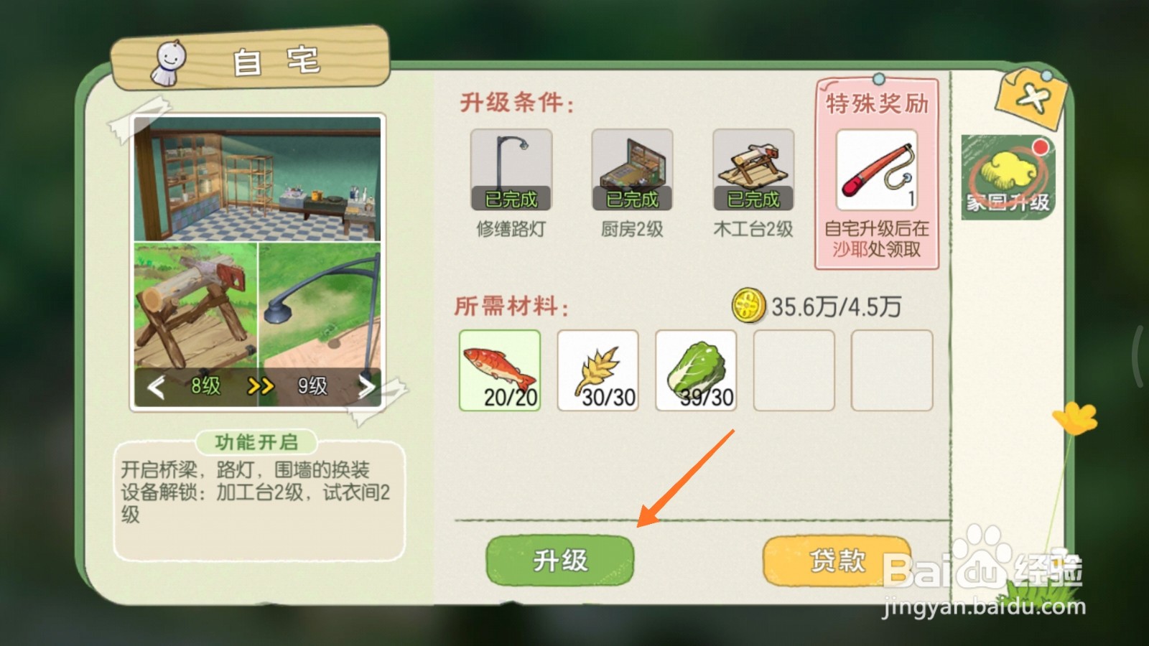
Task: Tap the red fish material slot
Action: (500, 370)
